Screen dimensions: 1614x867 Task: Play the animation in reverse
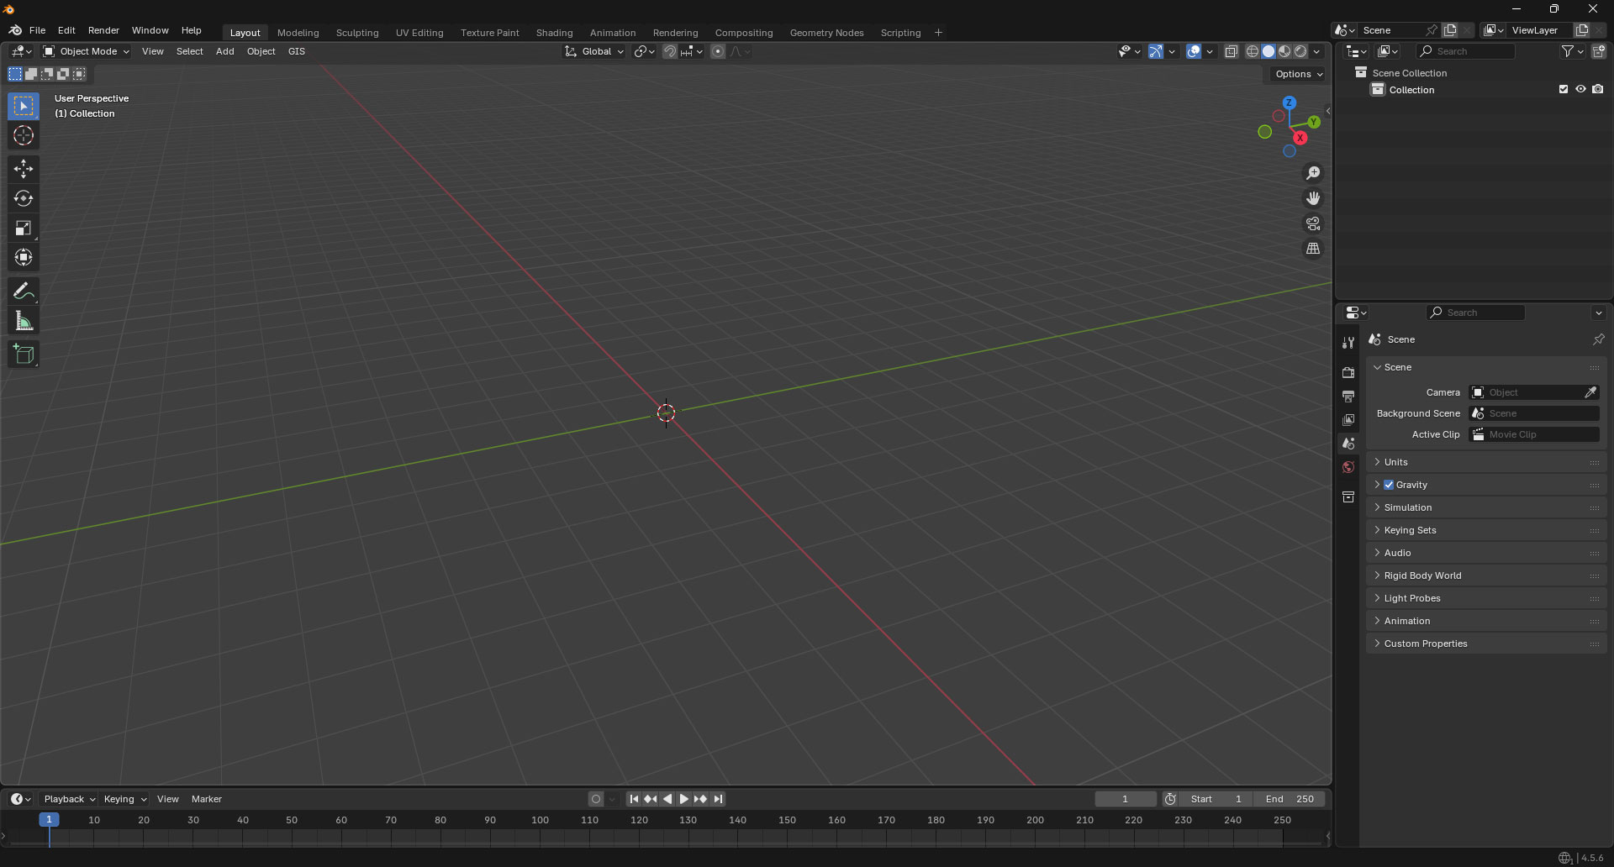click(x=667, y=799)
